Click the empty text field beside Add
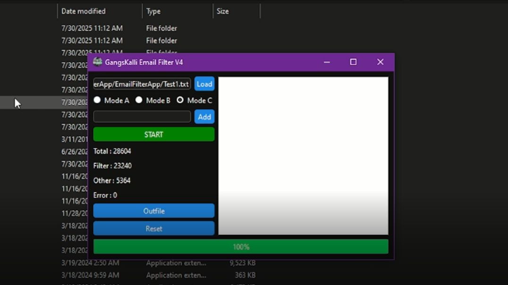508x285 pixels. tap(142, 117)
